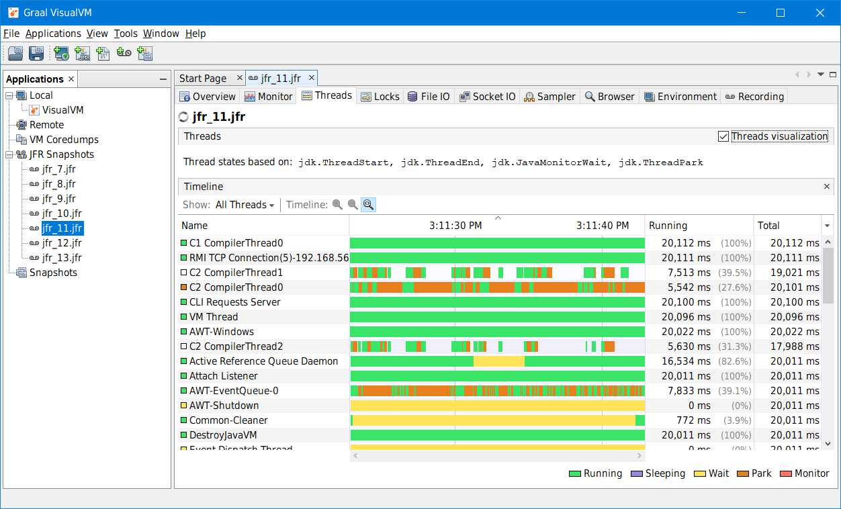Click the Add VM Coredump toolbar icon
The image size is (841, 509).
(103, 53)
